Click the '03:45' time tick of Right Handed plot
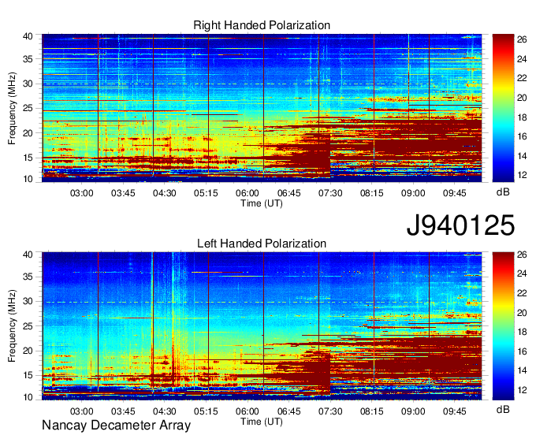 [123, 193]
